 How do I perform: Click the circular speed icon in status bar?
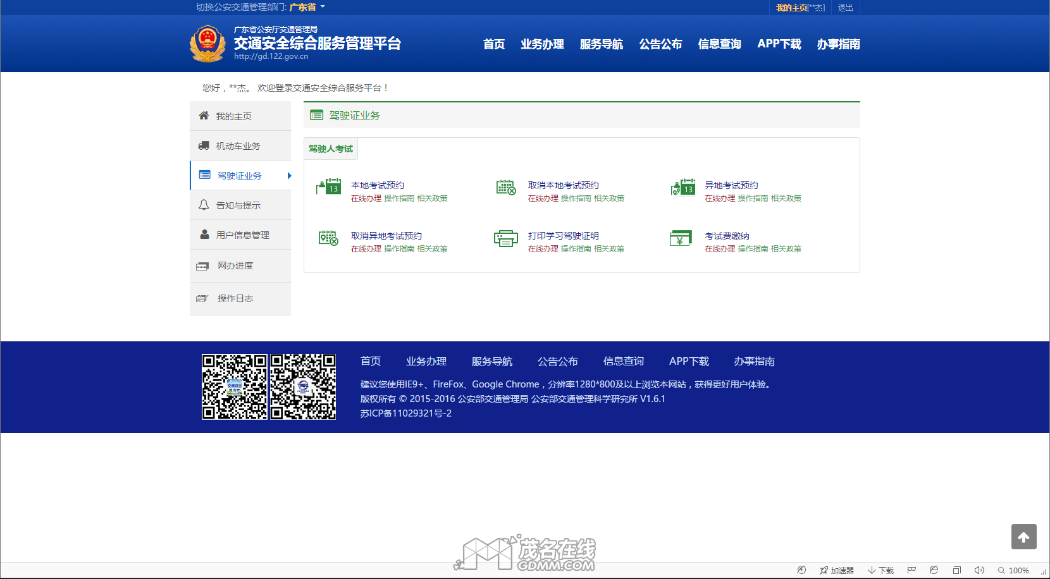pyautogui.click(x=801, y=570)
